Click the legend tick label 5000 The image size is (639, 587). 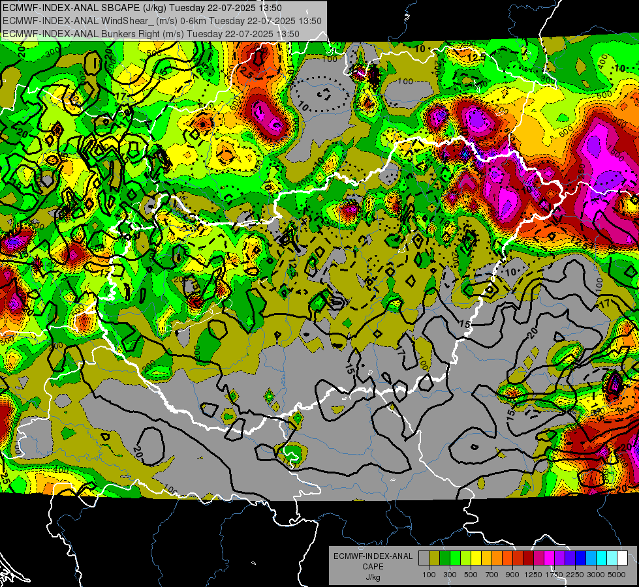tap(617, 575)
